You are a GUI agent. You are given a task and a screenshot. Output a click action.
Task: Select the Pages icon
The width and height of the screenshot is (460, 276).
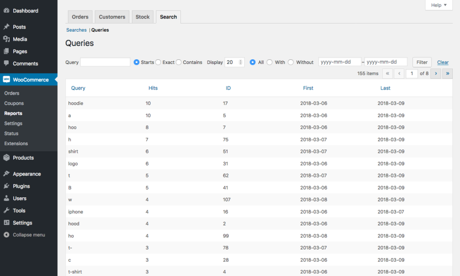point(6,52)
